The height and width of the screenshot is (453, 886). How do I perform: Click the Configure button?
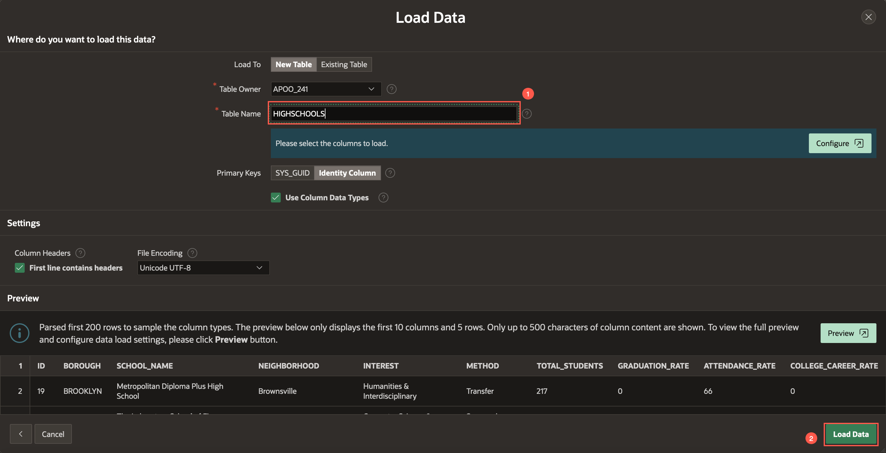[x=839, y=143]
